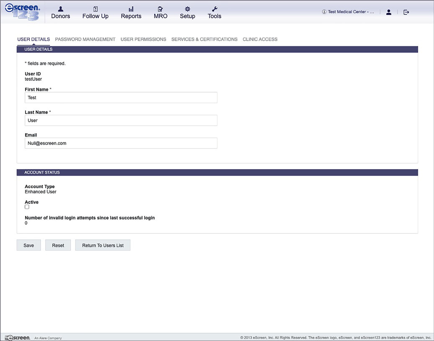Open the user profile icon in header
434x341 pixels.
click(389, 12)
